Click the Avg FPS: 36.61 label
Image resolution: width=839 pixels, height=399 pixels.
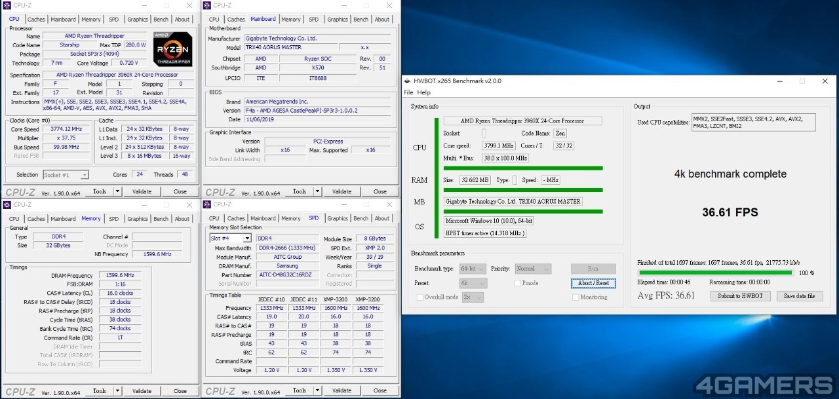pyautogui.click(x=666, y=296)
